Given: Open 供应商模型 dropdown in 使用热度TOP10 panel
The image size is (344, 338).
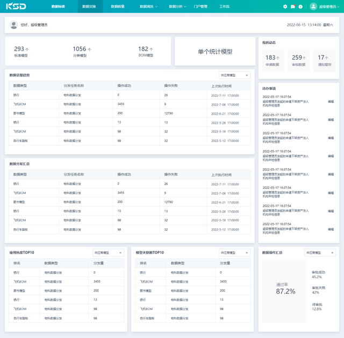Looking at the screenshot, I should (108, 252).
